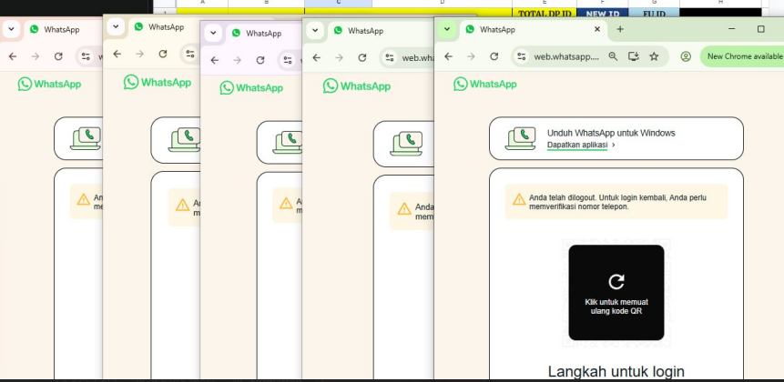Click the reload icon in the front green Chrome window

coord(494,56)
